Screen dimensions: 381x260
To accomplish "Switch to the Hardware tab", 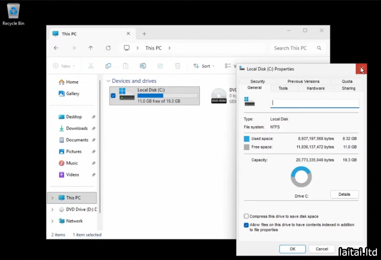I will coord(315,88).
